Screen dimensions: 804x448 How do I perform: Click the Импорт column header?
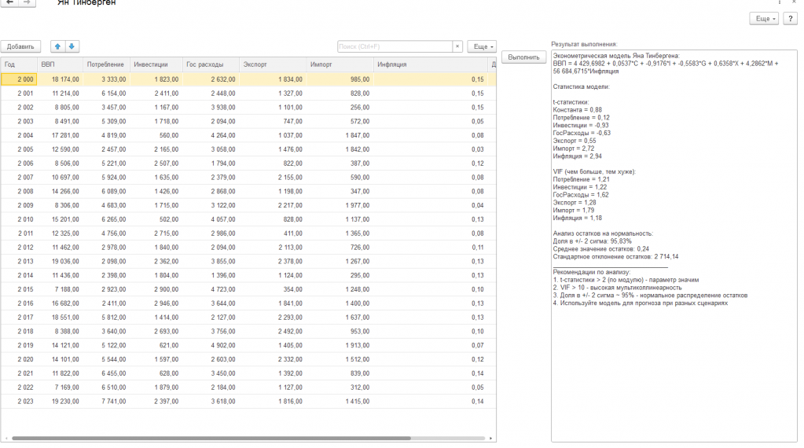coord(340,64)
